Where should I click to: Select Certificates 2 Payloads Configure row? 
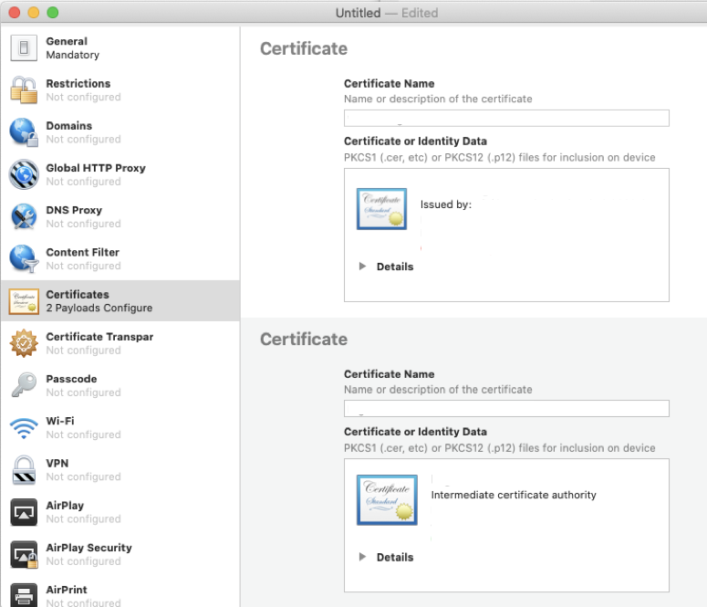click(120, 300)
